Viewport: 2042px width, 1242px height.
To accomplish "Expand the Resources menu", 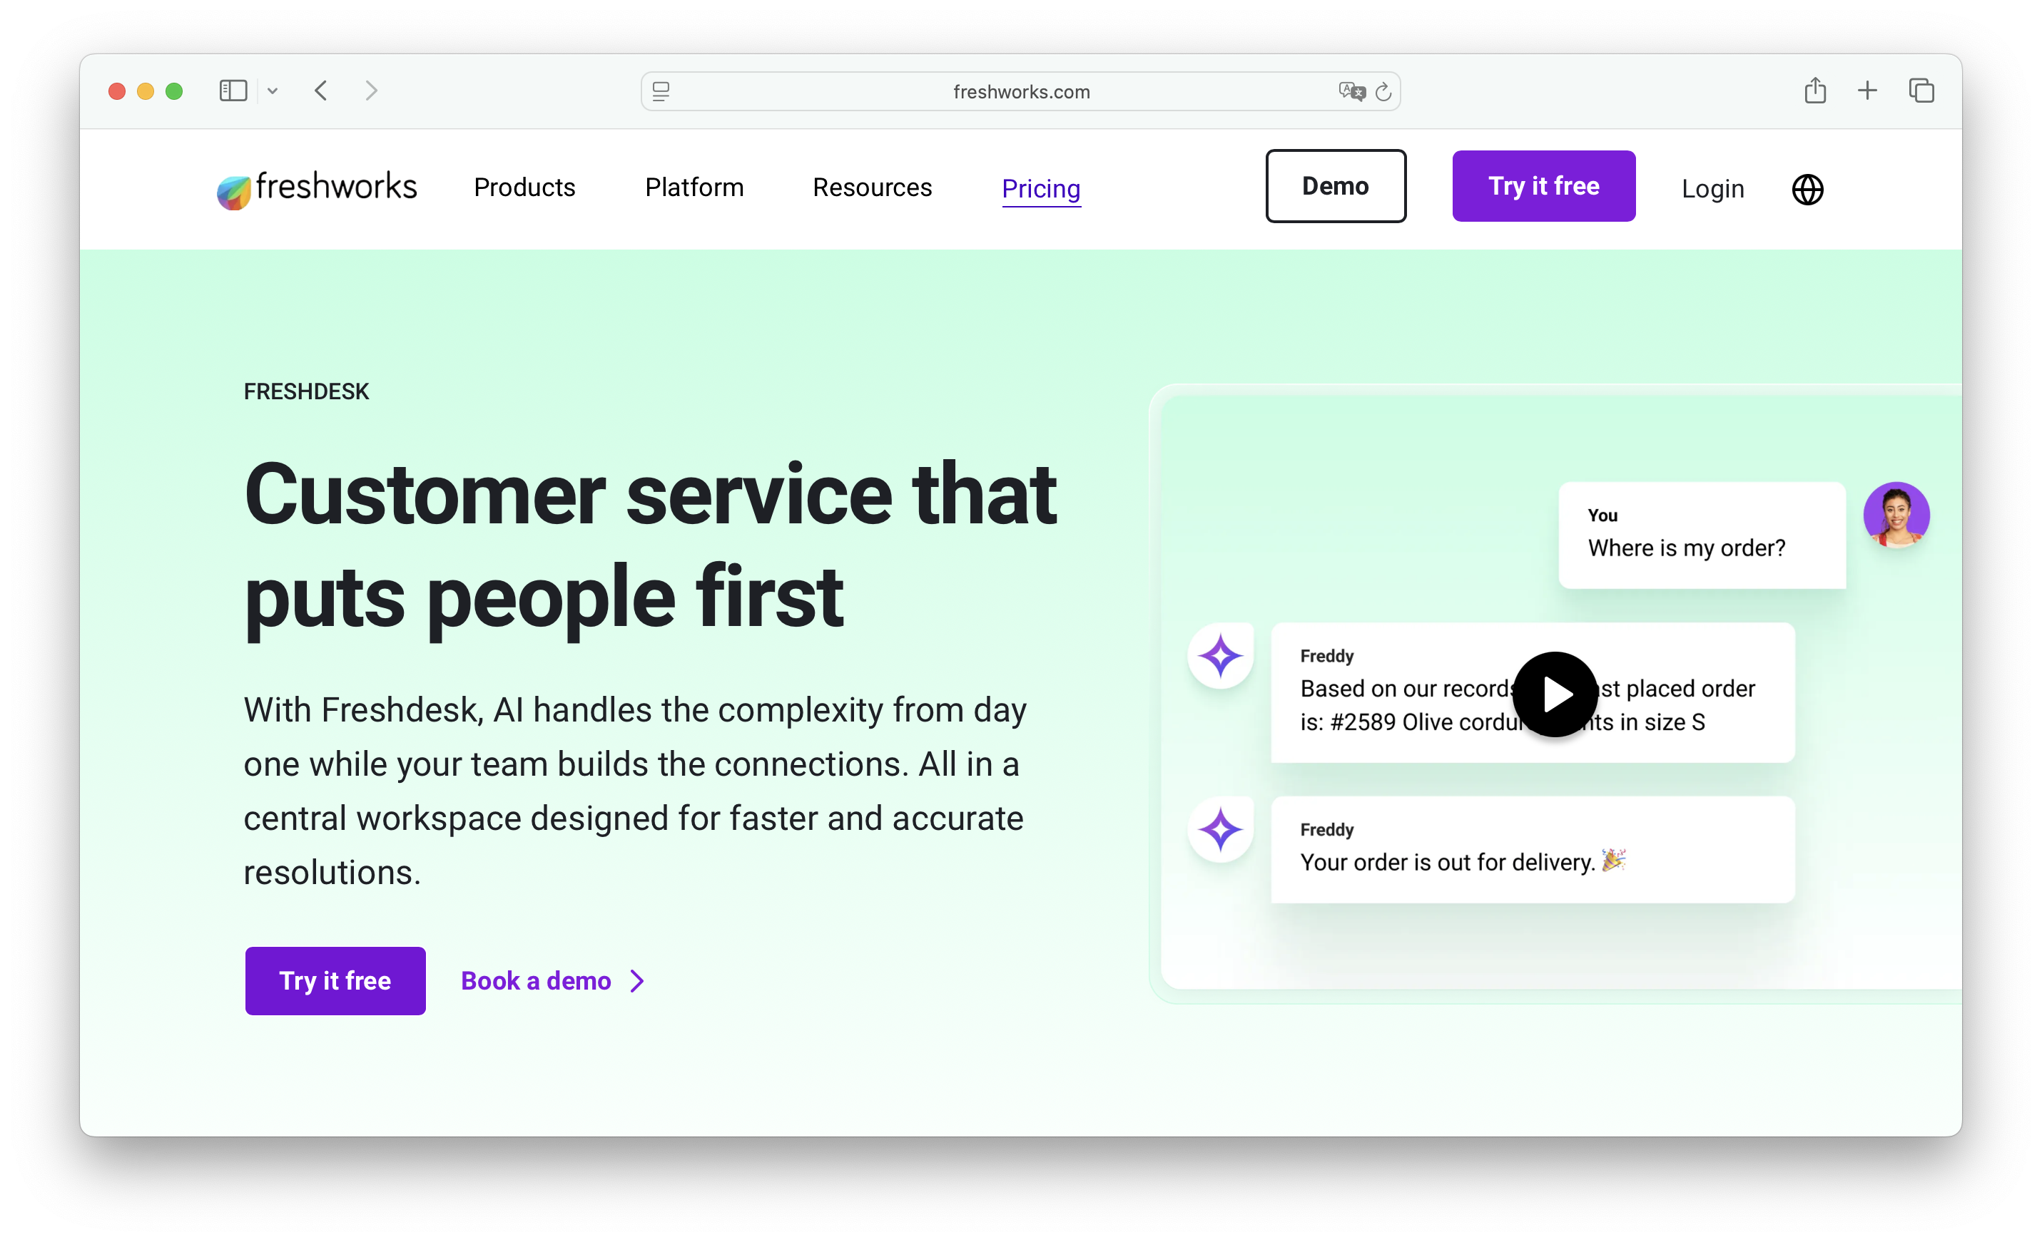I will pyautogui.click(x=872, y=188).
